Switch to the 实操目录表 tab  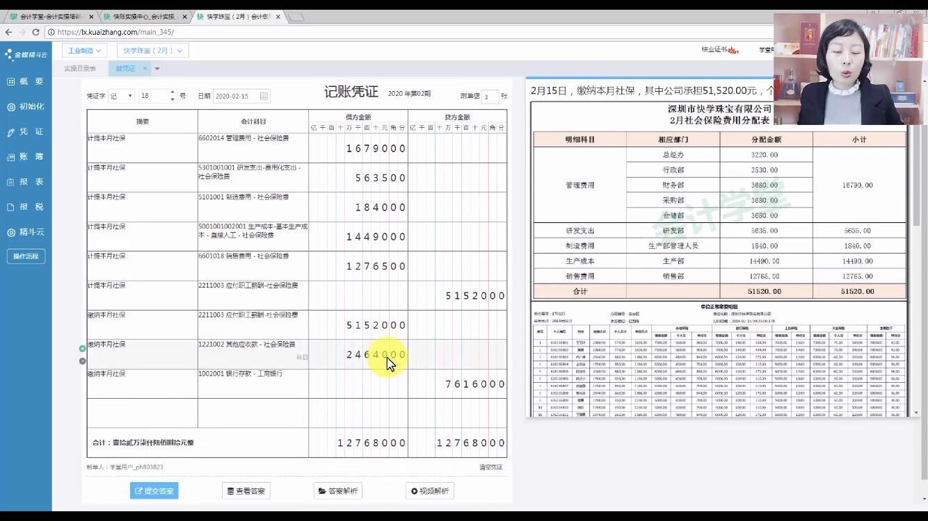(80, 68)
